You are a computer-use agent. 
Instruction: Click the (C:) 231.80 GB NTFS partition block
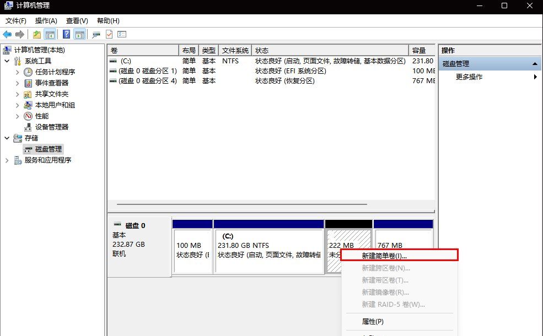pyautogui.click(x=268, y=246)
